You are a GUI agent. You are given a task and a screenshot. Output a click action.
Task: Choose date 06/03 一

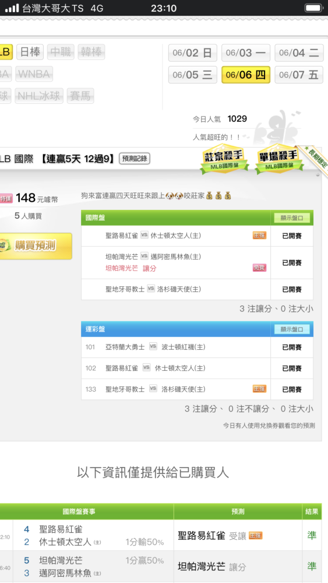click(245, 53)
